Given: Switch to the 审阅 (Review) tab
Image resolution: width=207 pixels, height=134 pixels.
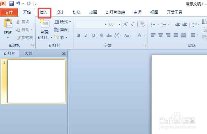Looking at the screenshot, I should (x=138, y=12).
